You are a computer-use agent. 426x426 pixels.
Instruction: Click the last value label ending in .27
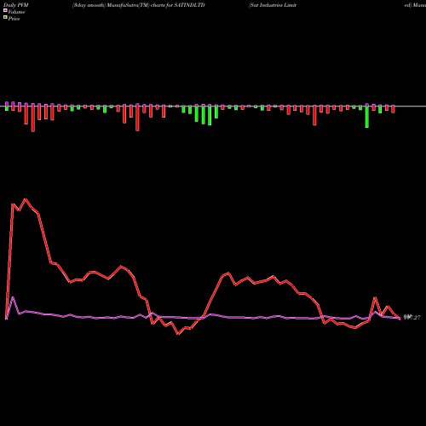(412, 318)
